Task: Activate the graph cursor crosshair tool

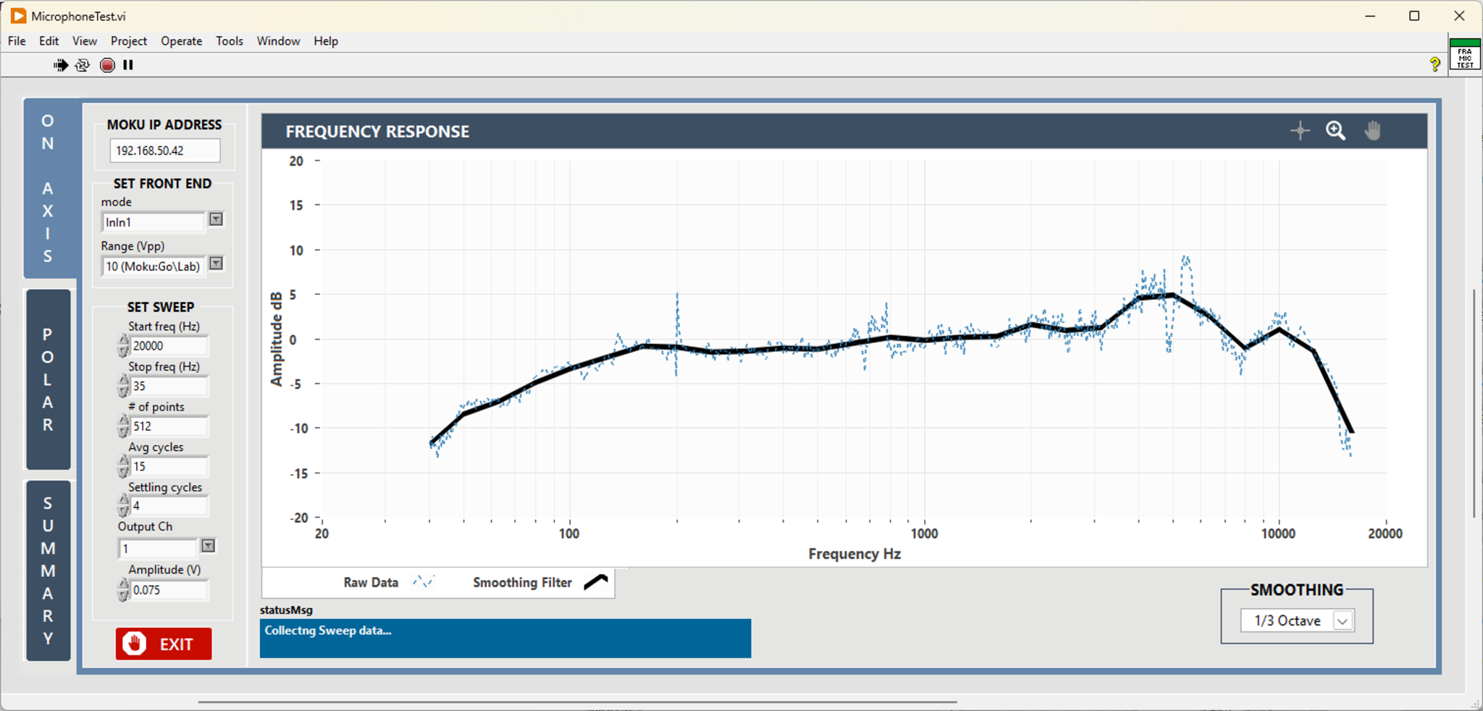Action: [x=1300, y=130]
